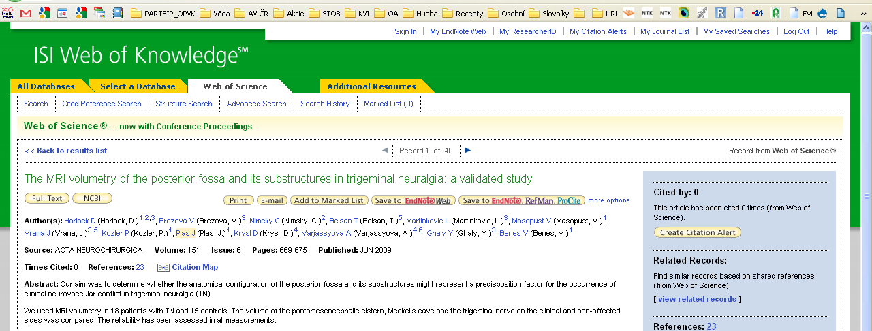The width and height of the screenshot is (872, 331).
Task: Open the Gmail bookmark icon
Action: pyautogui.click(x=26, y=12)
